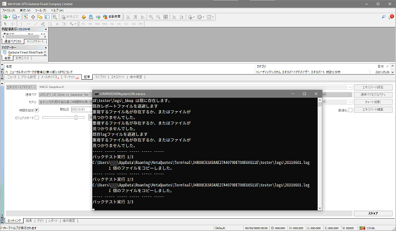
Task: Open search magnifier in top right
Action: (x=384, y=17)
